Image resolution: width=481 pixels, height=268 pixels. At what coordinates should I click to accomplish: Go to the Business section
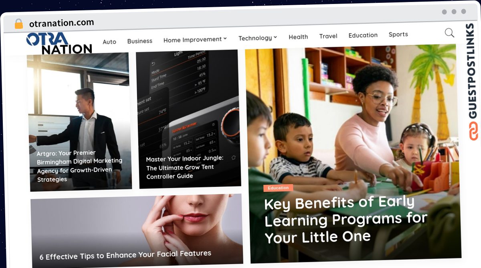click(140, 41)
